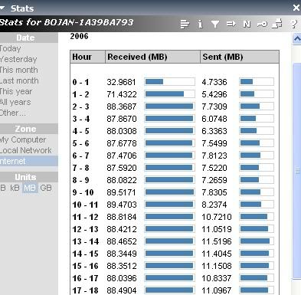Image resolution: width=301 pixels, height=295 pixels.
Task: Click the network computers toolbar icon
Action: click(x=277, y=24)
